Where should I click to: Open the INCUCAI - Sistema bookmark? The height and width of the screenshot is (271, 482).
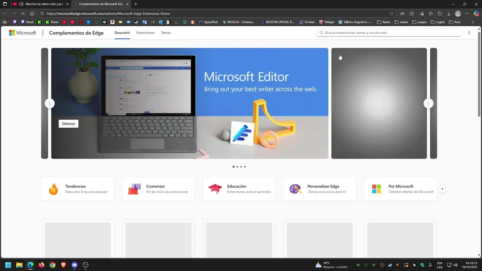point(239,22)
